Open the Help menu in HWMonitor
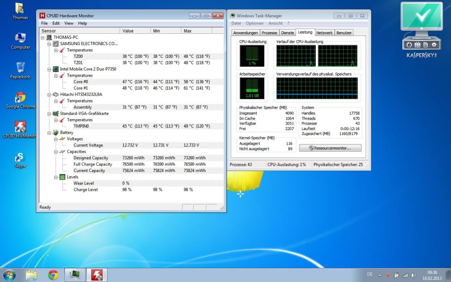This screenshot has width=451, height=282. click(83, 23)
